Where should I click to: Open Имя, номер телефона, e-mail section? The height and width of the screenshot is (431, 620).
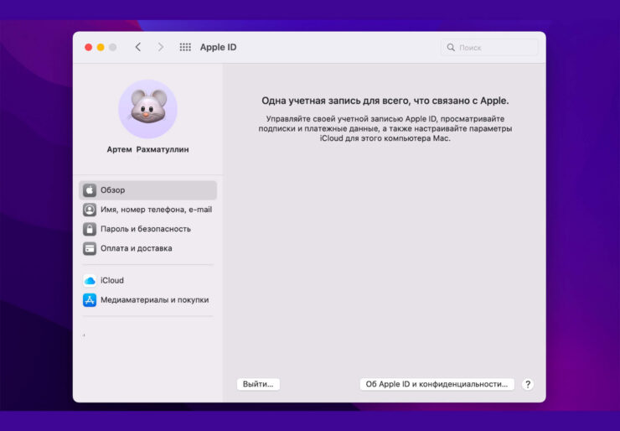pos(148,210)
